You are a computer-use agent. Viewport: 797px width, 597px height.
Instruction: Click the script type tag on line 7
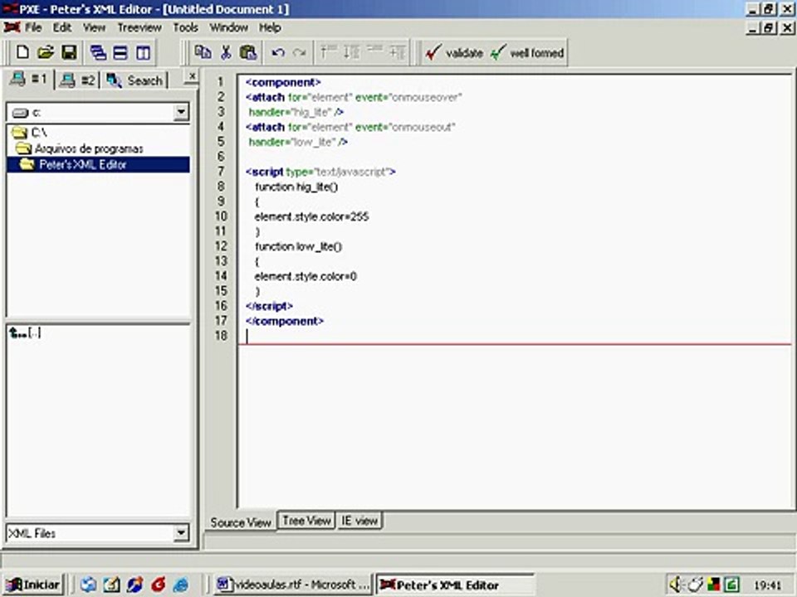click(320, 172)
